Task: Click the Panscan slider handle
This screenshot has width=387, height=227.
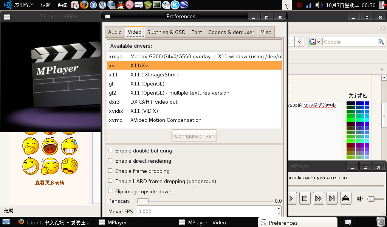Action: (143, 201)
